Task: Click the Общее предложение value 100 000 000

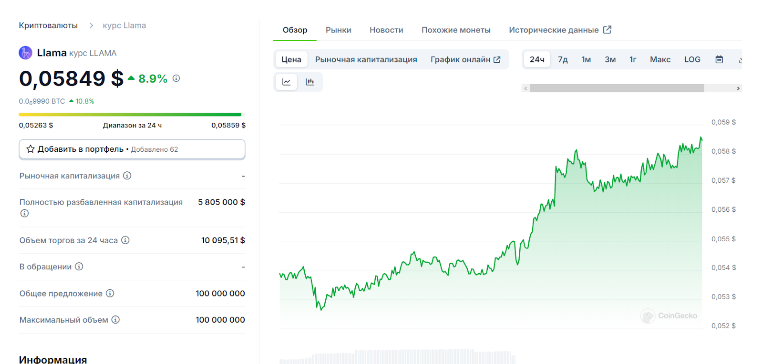Action: point(220,293)
